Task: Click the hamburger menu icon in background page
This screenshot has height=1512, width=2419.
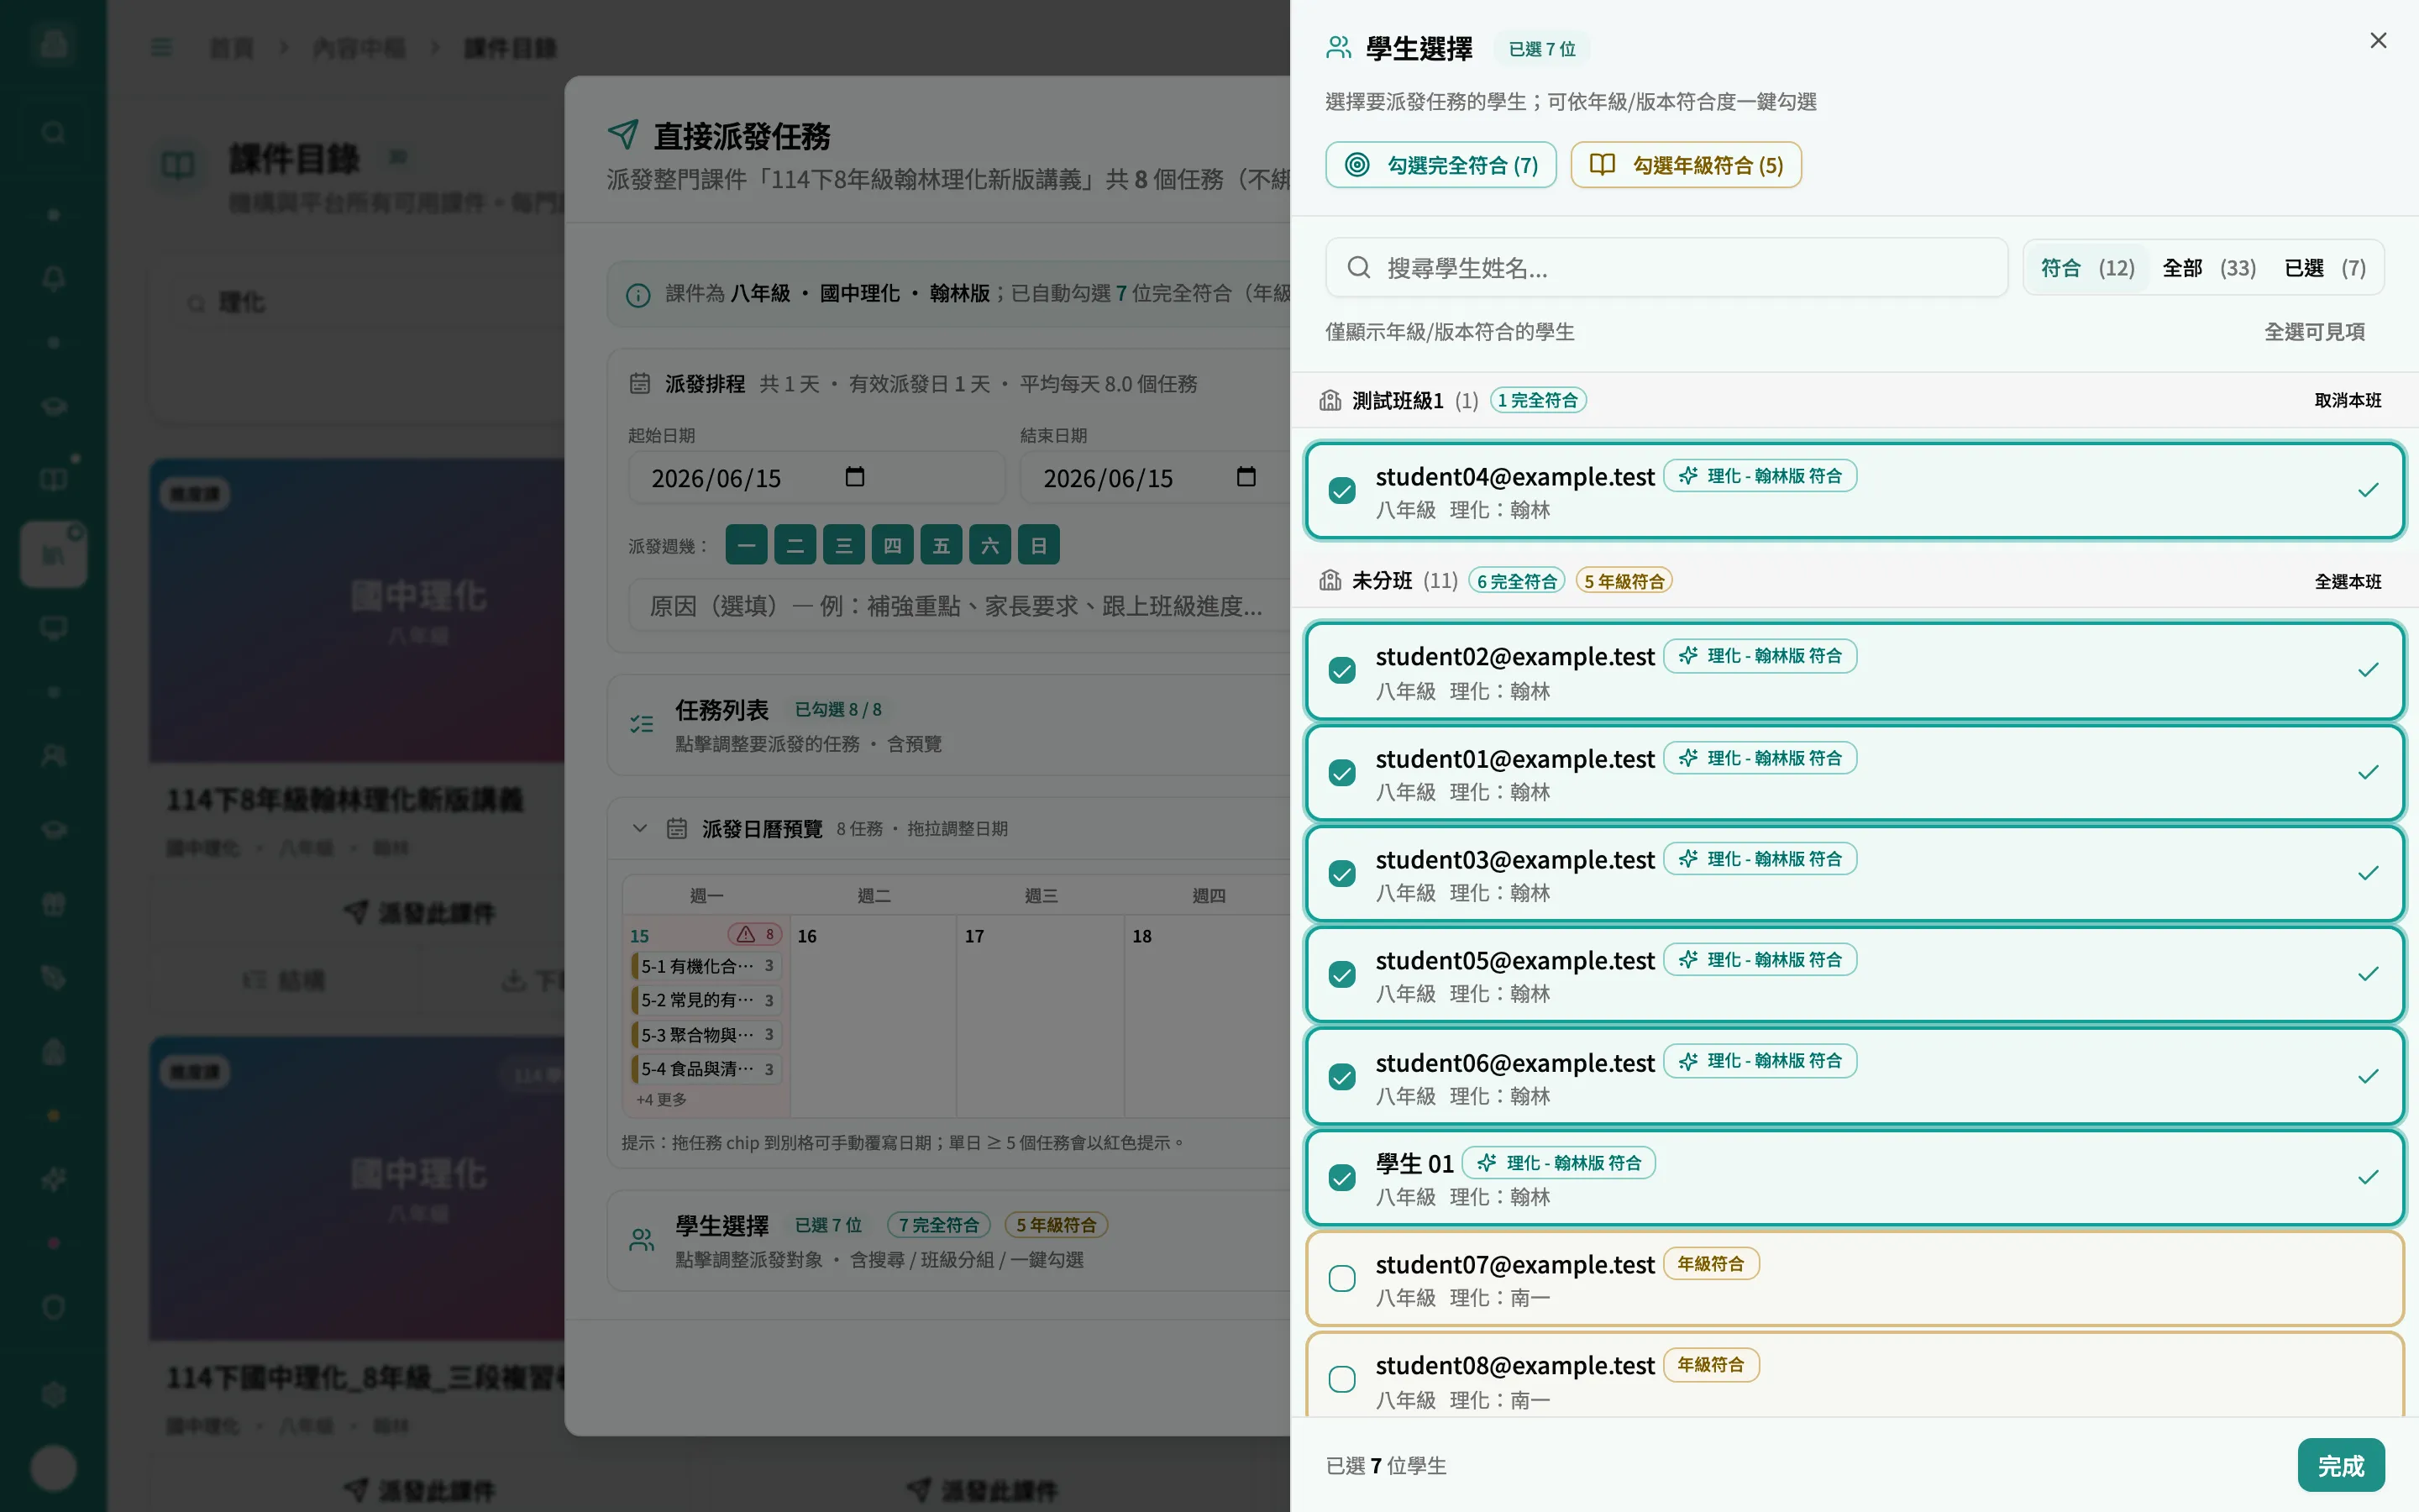Action: pos(161,47)
